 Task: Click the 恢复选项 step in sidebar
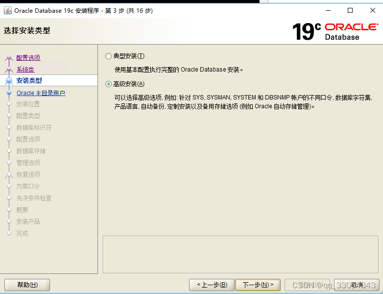pyautogui.click(x=28, y=174)
